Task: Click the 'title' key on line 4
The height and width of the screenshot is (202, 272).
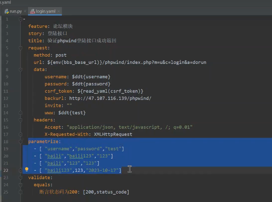Action: coord(35,40)
